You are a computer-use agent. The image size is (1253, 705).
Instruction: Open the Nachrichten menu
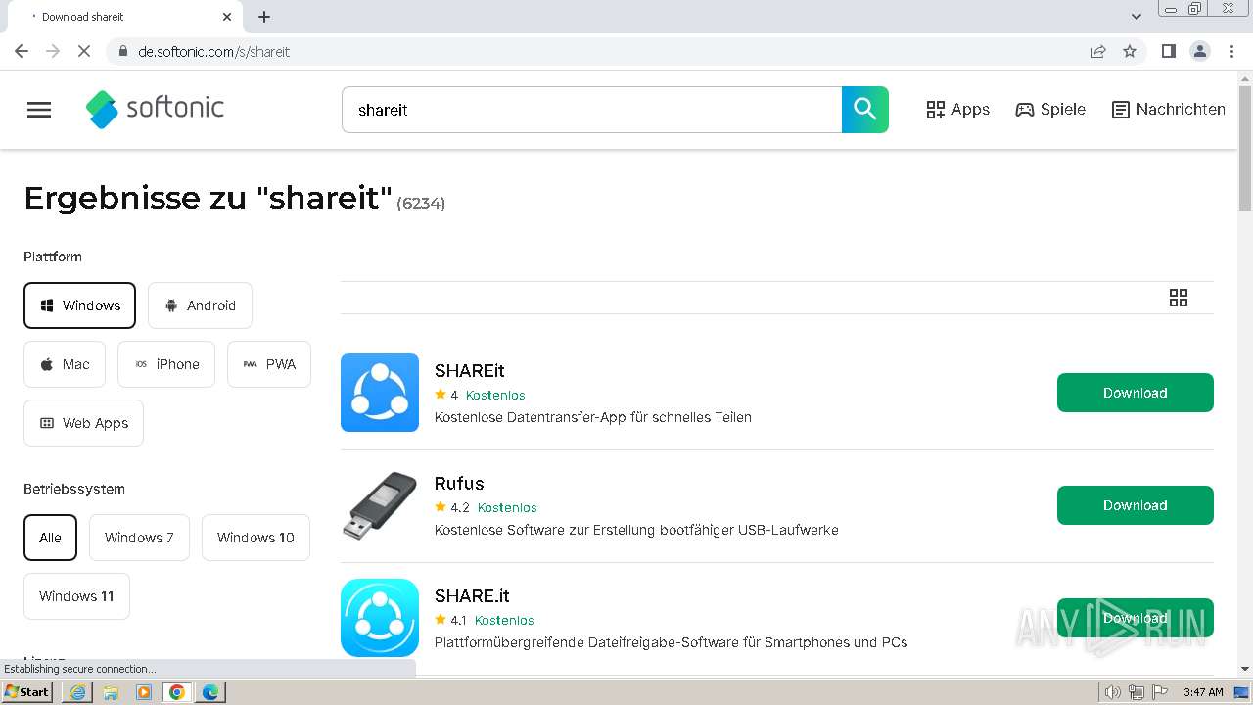[x=1169, y=110]
